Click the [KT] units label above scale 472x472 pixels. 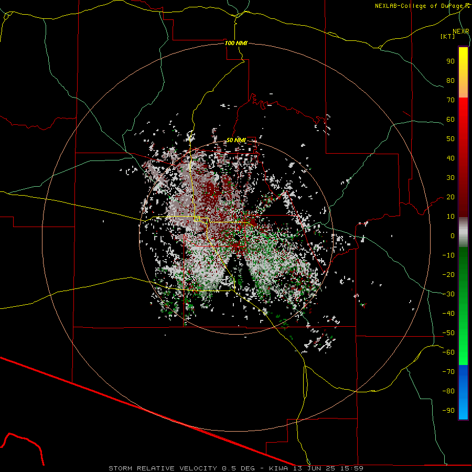pos(447,36)
